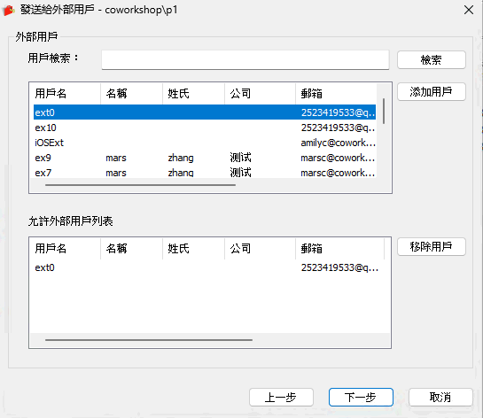
Task: Focus the 用戶檢索 search input field
Action: point(245,59)
